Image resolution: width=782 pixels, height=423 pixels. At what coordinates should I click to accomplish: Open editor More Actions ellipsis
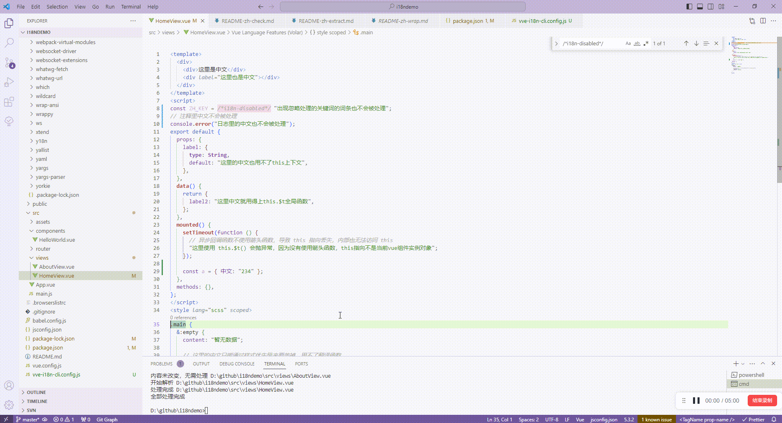[x=773, y=21]
